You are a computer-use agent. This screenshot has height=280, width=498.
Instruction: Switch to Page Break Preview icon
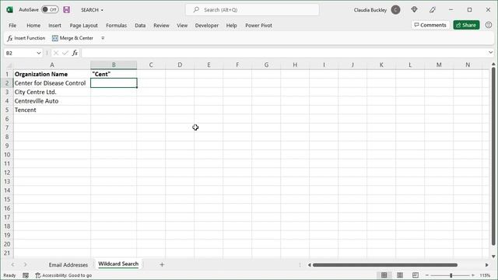[x=416, y=275]
